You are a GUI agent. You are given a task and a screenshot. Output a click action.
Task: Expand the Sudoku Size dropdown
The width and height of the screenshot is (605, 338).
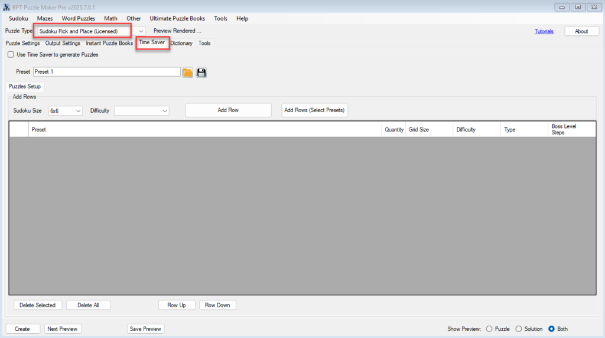click(79, 111)
